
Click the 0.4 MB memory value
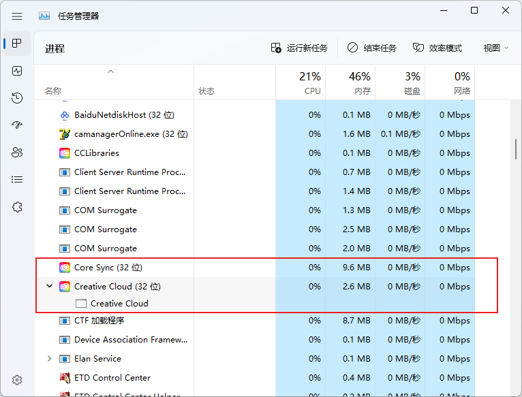pyautogui.click(x=356, y=378)
